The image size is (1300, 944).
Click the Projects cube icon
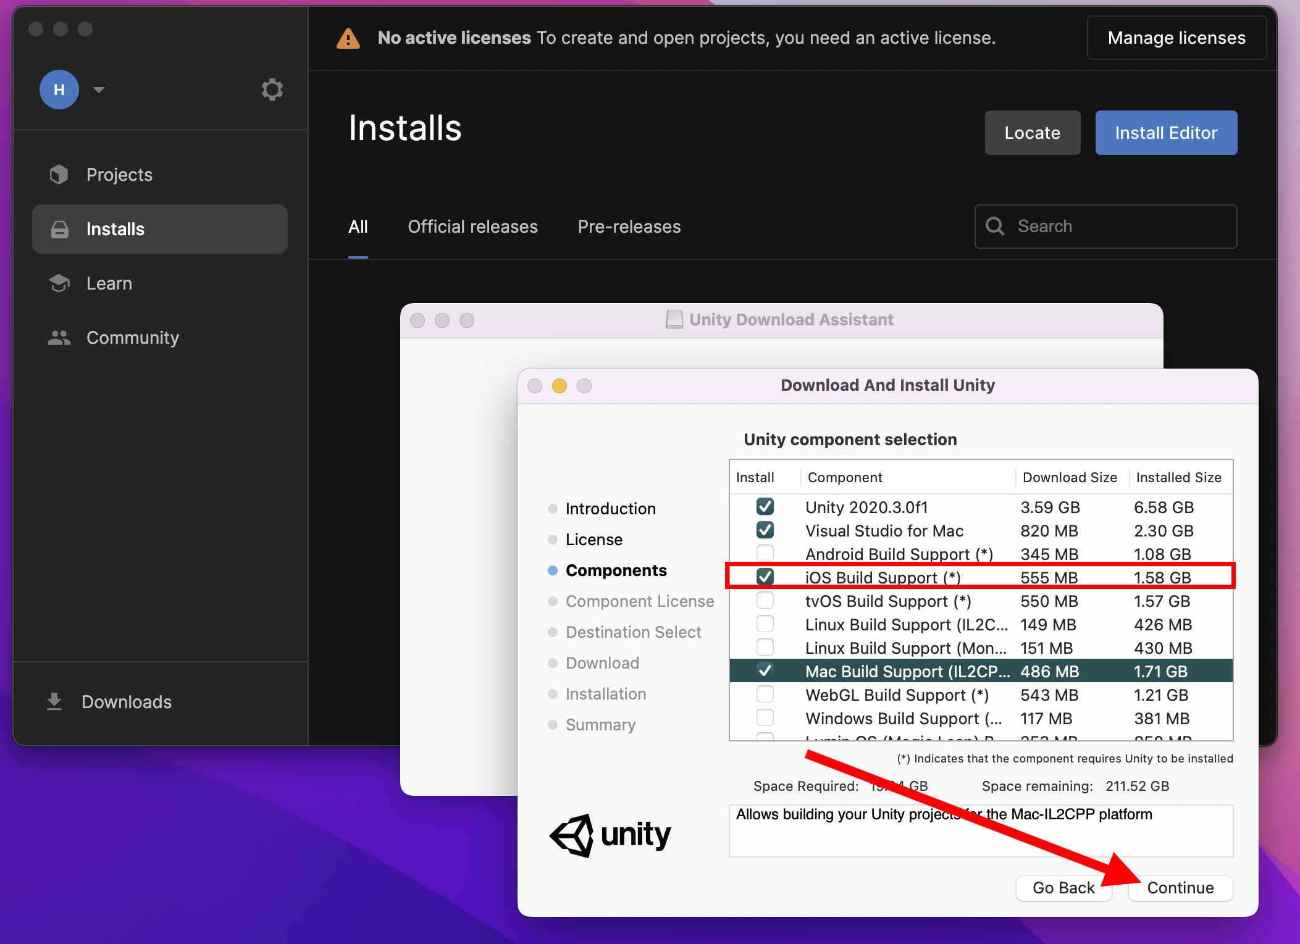point(59,175)
